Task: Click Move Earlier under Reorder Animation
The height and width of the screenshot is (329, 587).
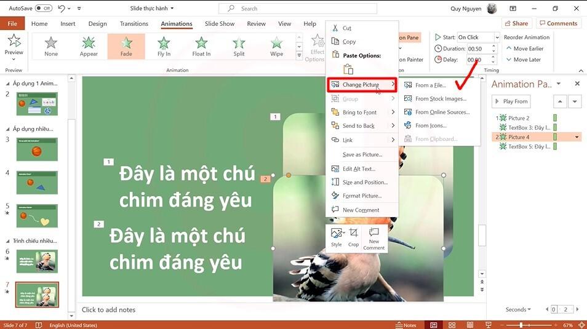Action: pos(525,49)
